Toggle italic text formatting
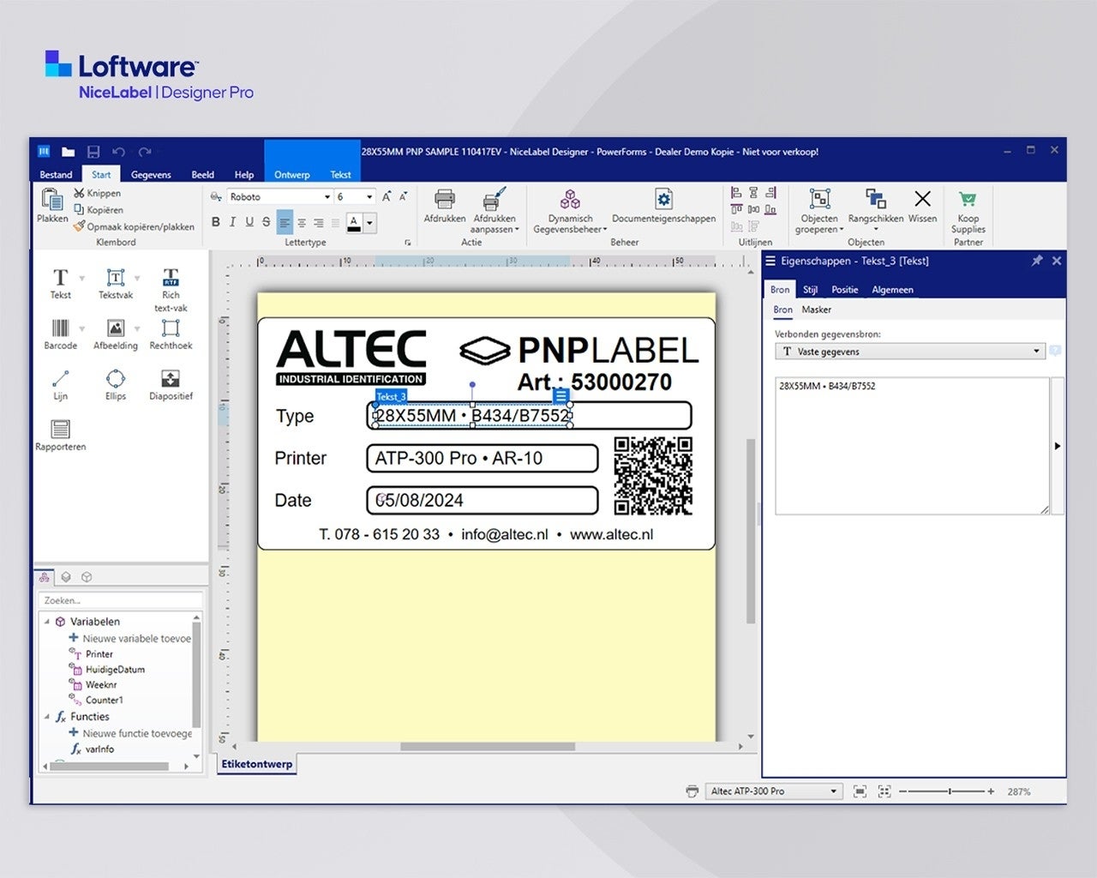The height and width of the screenshot is (878, 1097). 232,222
